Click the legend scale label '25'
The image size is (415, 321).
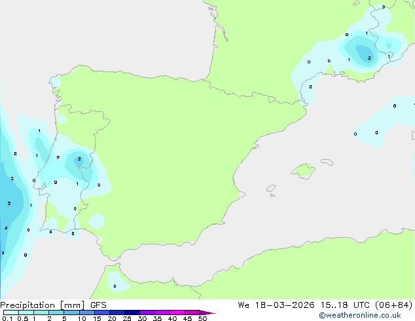click(127, 318)
